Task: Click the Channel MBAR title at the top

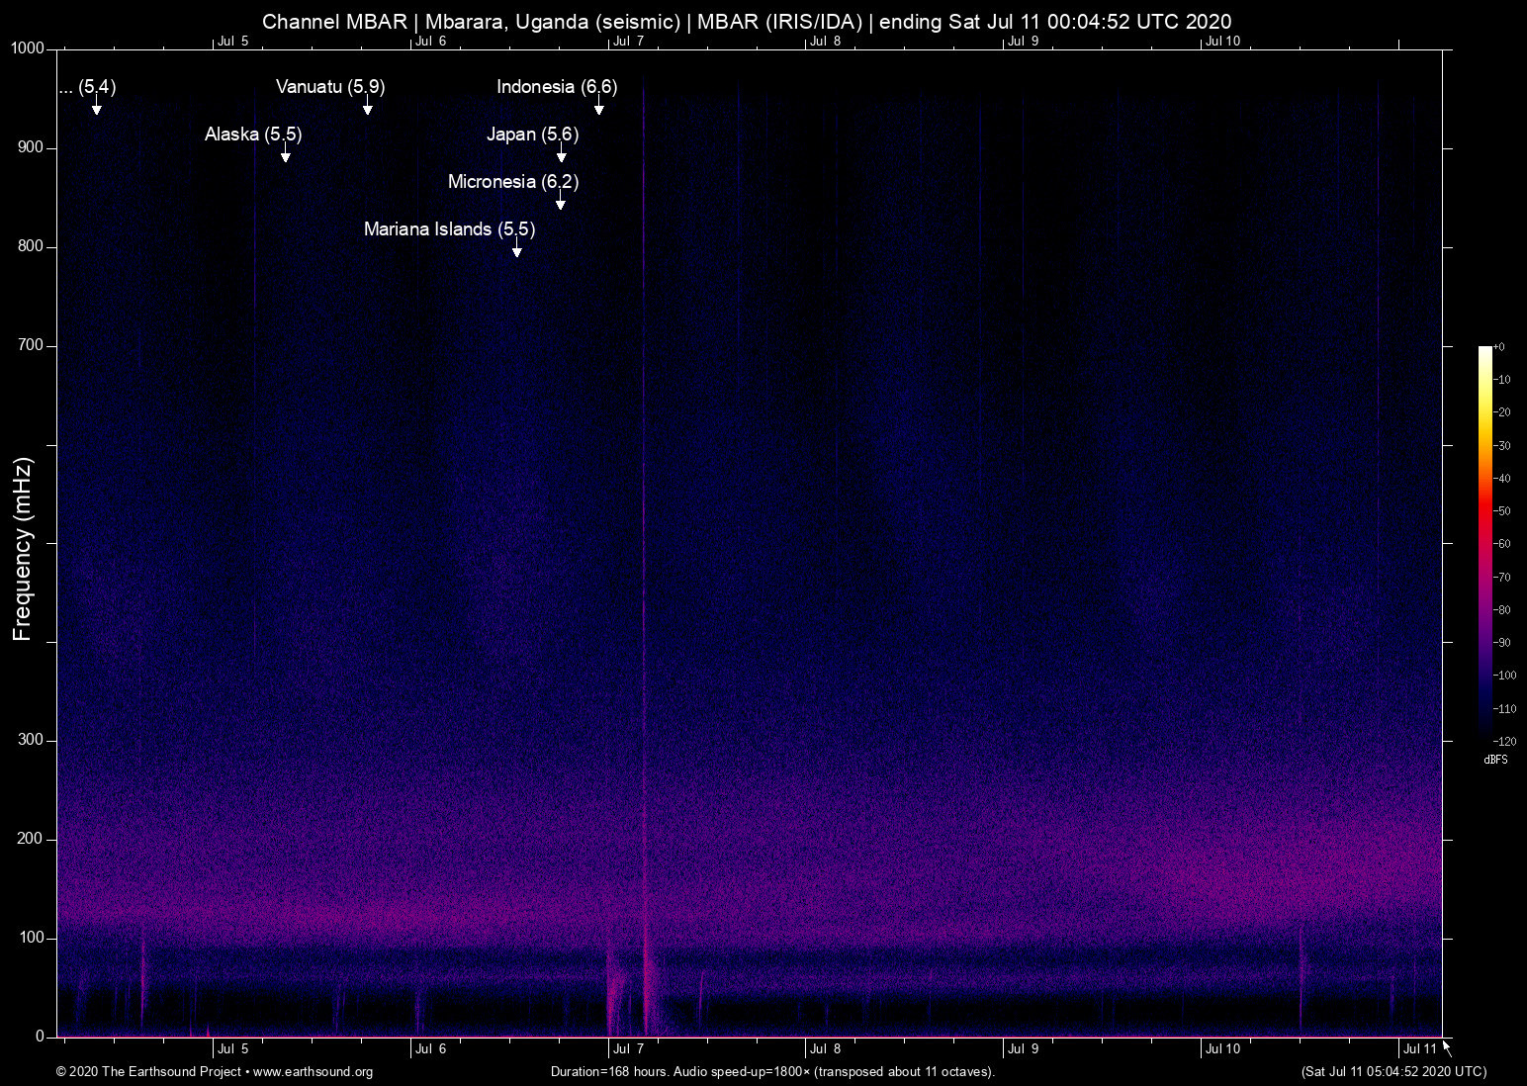Action: (747, 21)
